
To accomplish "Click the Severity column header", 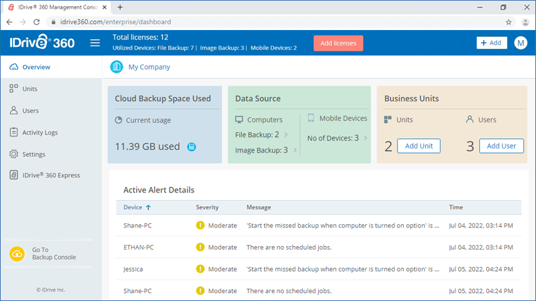I will tap(207, 207).
